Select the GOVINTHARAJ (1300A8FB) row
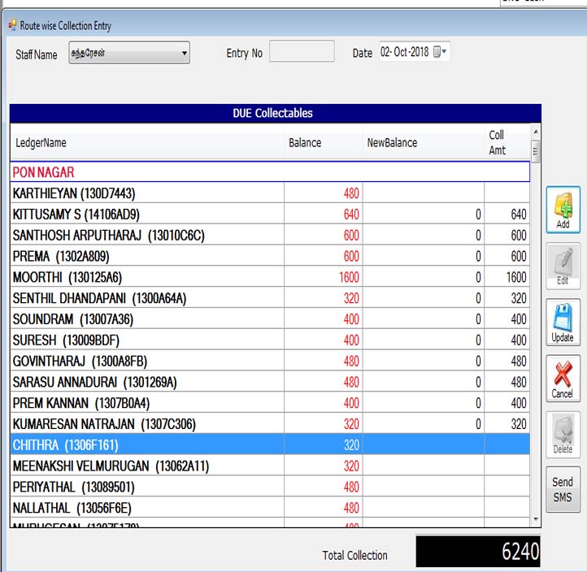Screen dimensions: 587x572 pos(270,361)
